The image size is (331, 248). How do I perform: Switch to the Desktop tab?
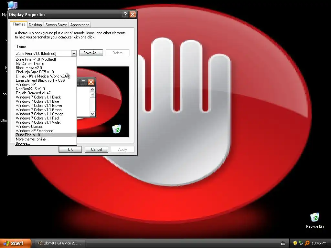coord(35,25)
